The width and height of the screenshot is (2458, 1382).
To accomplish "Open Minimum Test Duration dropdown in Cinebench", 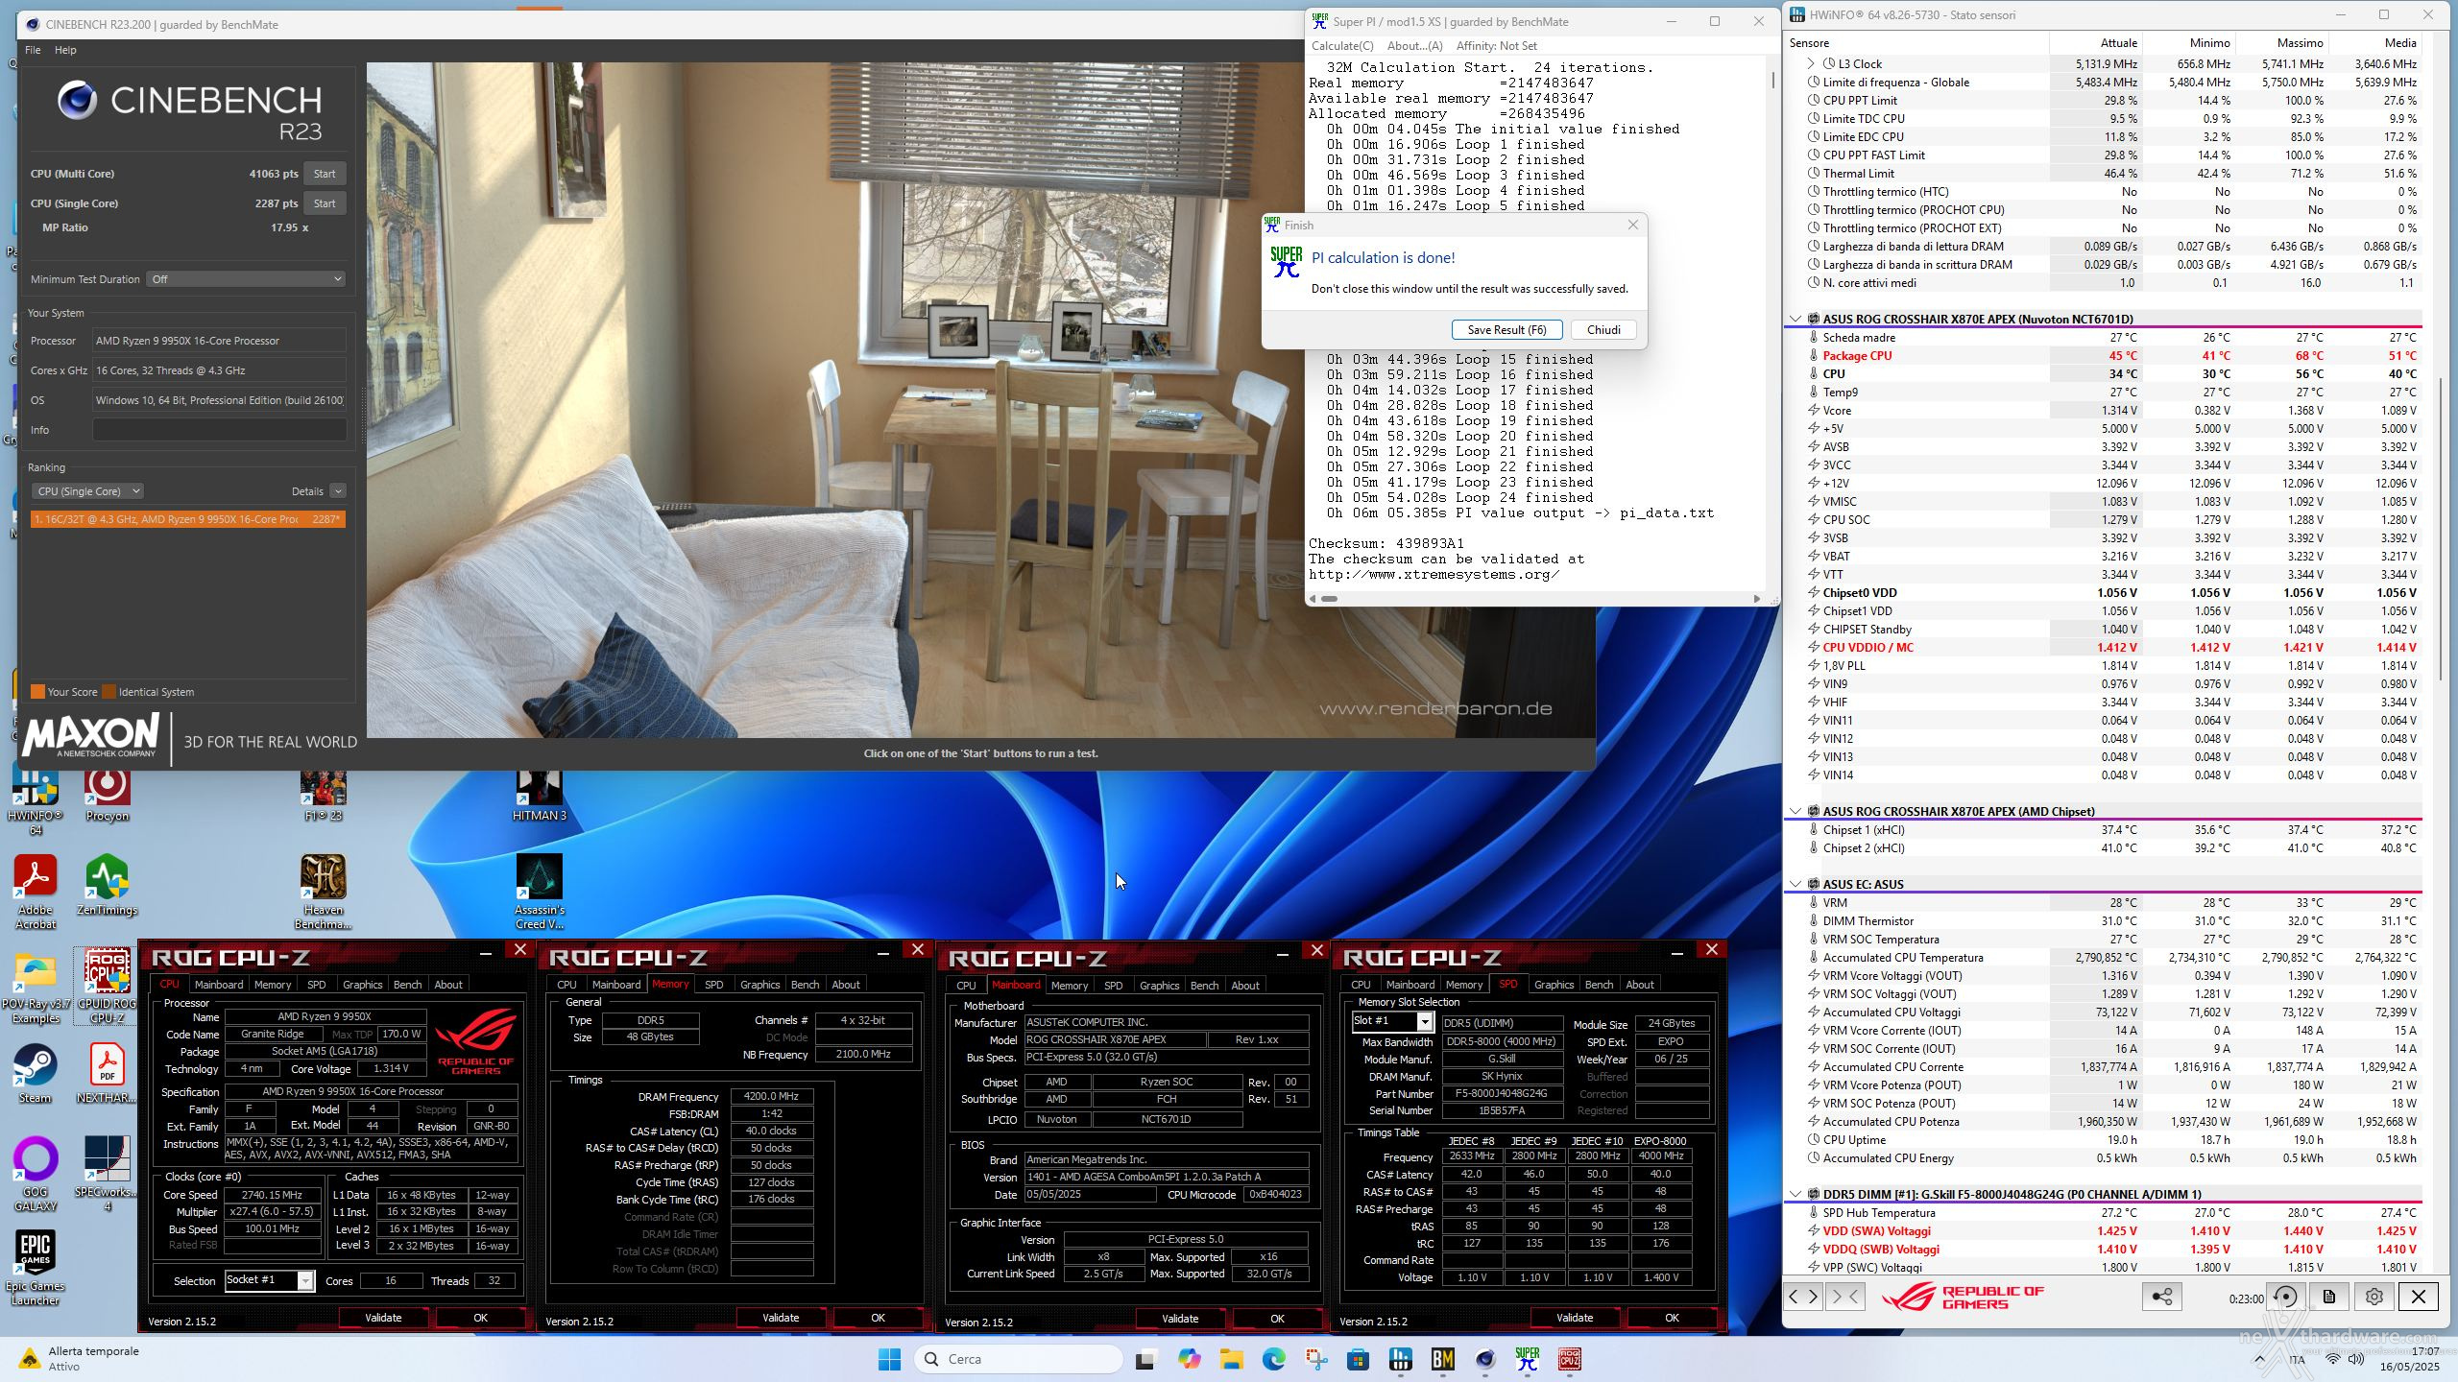I will click(246, 279).
